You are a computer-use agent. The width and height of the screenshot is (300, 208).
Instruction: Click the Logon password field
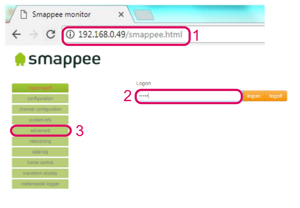(x=189, y=96)
